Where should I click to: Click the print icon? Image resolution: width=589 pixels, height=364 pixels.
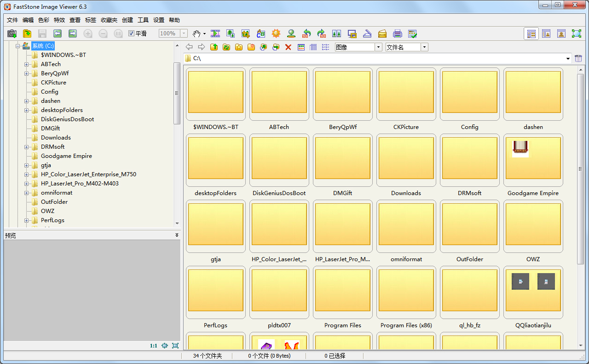click(x=398, y=34)
